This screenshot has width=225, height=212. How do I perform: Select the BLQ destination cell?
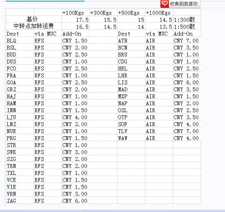[x=20, y=41]
